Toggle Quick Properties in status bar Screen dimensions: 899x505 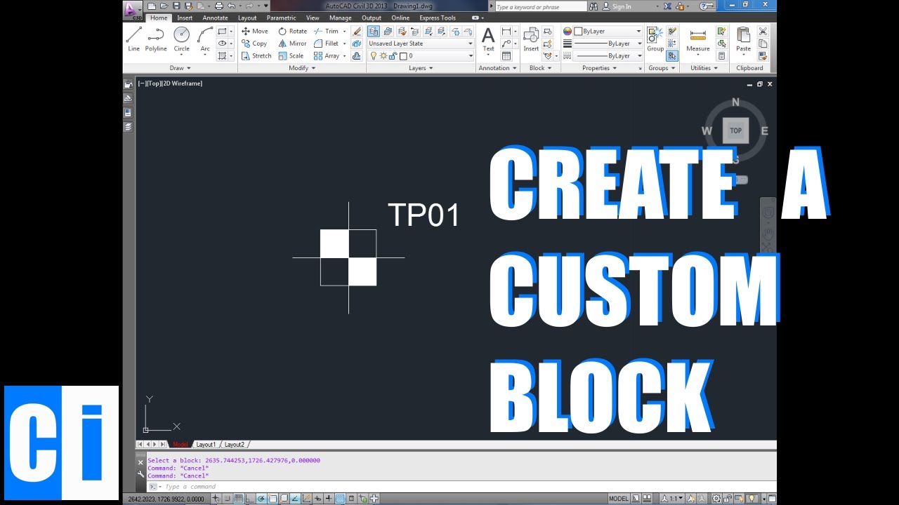coord(351,499)
